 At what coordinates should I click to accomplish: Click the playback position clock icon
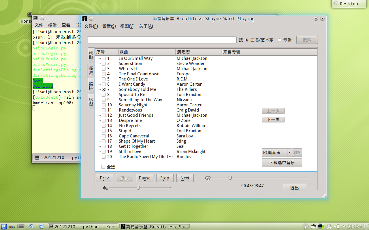(x=208, y=178)
